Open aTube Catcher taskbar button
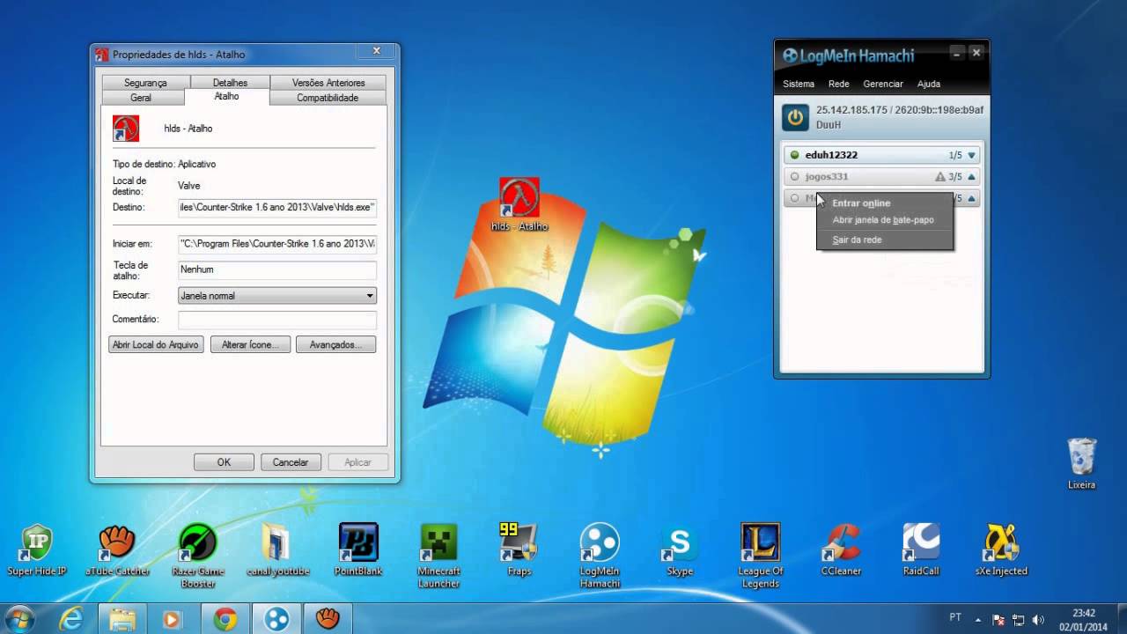 [x=328, y=619]
